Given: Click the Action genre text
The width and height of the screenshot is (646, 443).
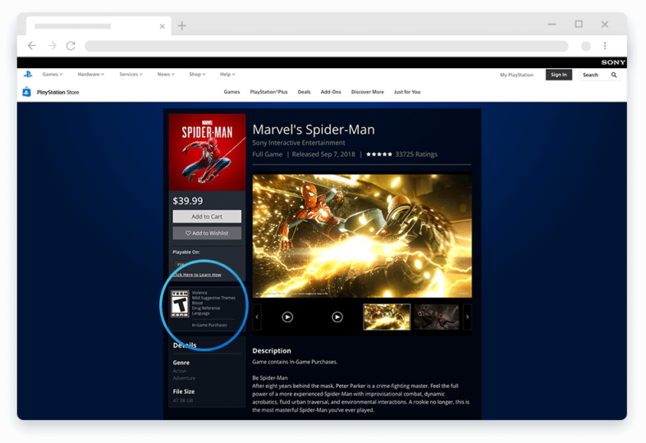Looking at the screenshot, I should (180, 371).
